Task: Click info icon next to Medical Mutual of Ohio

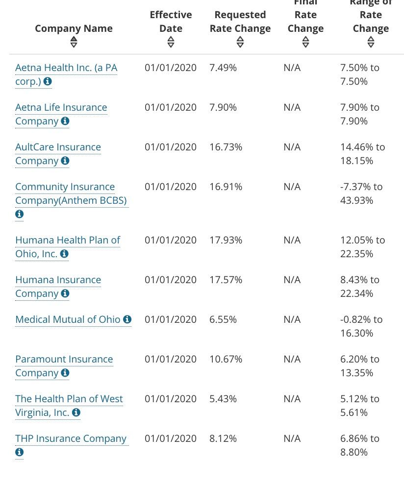Action: click(127, 319)
